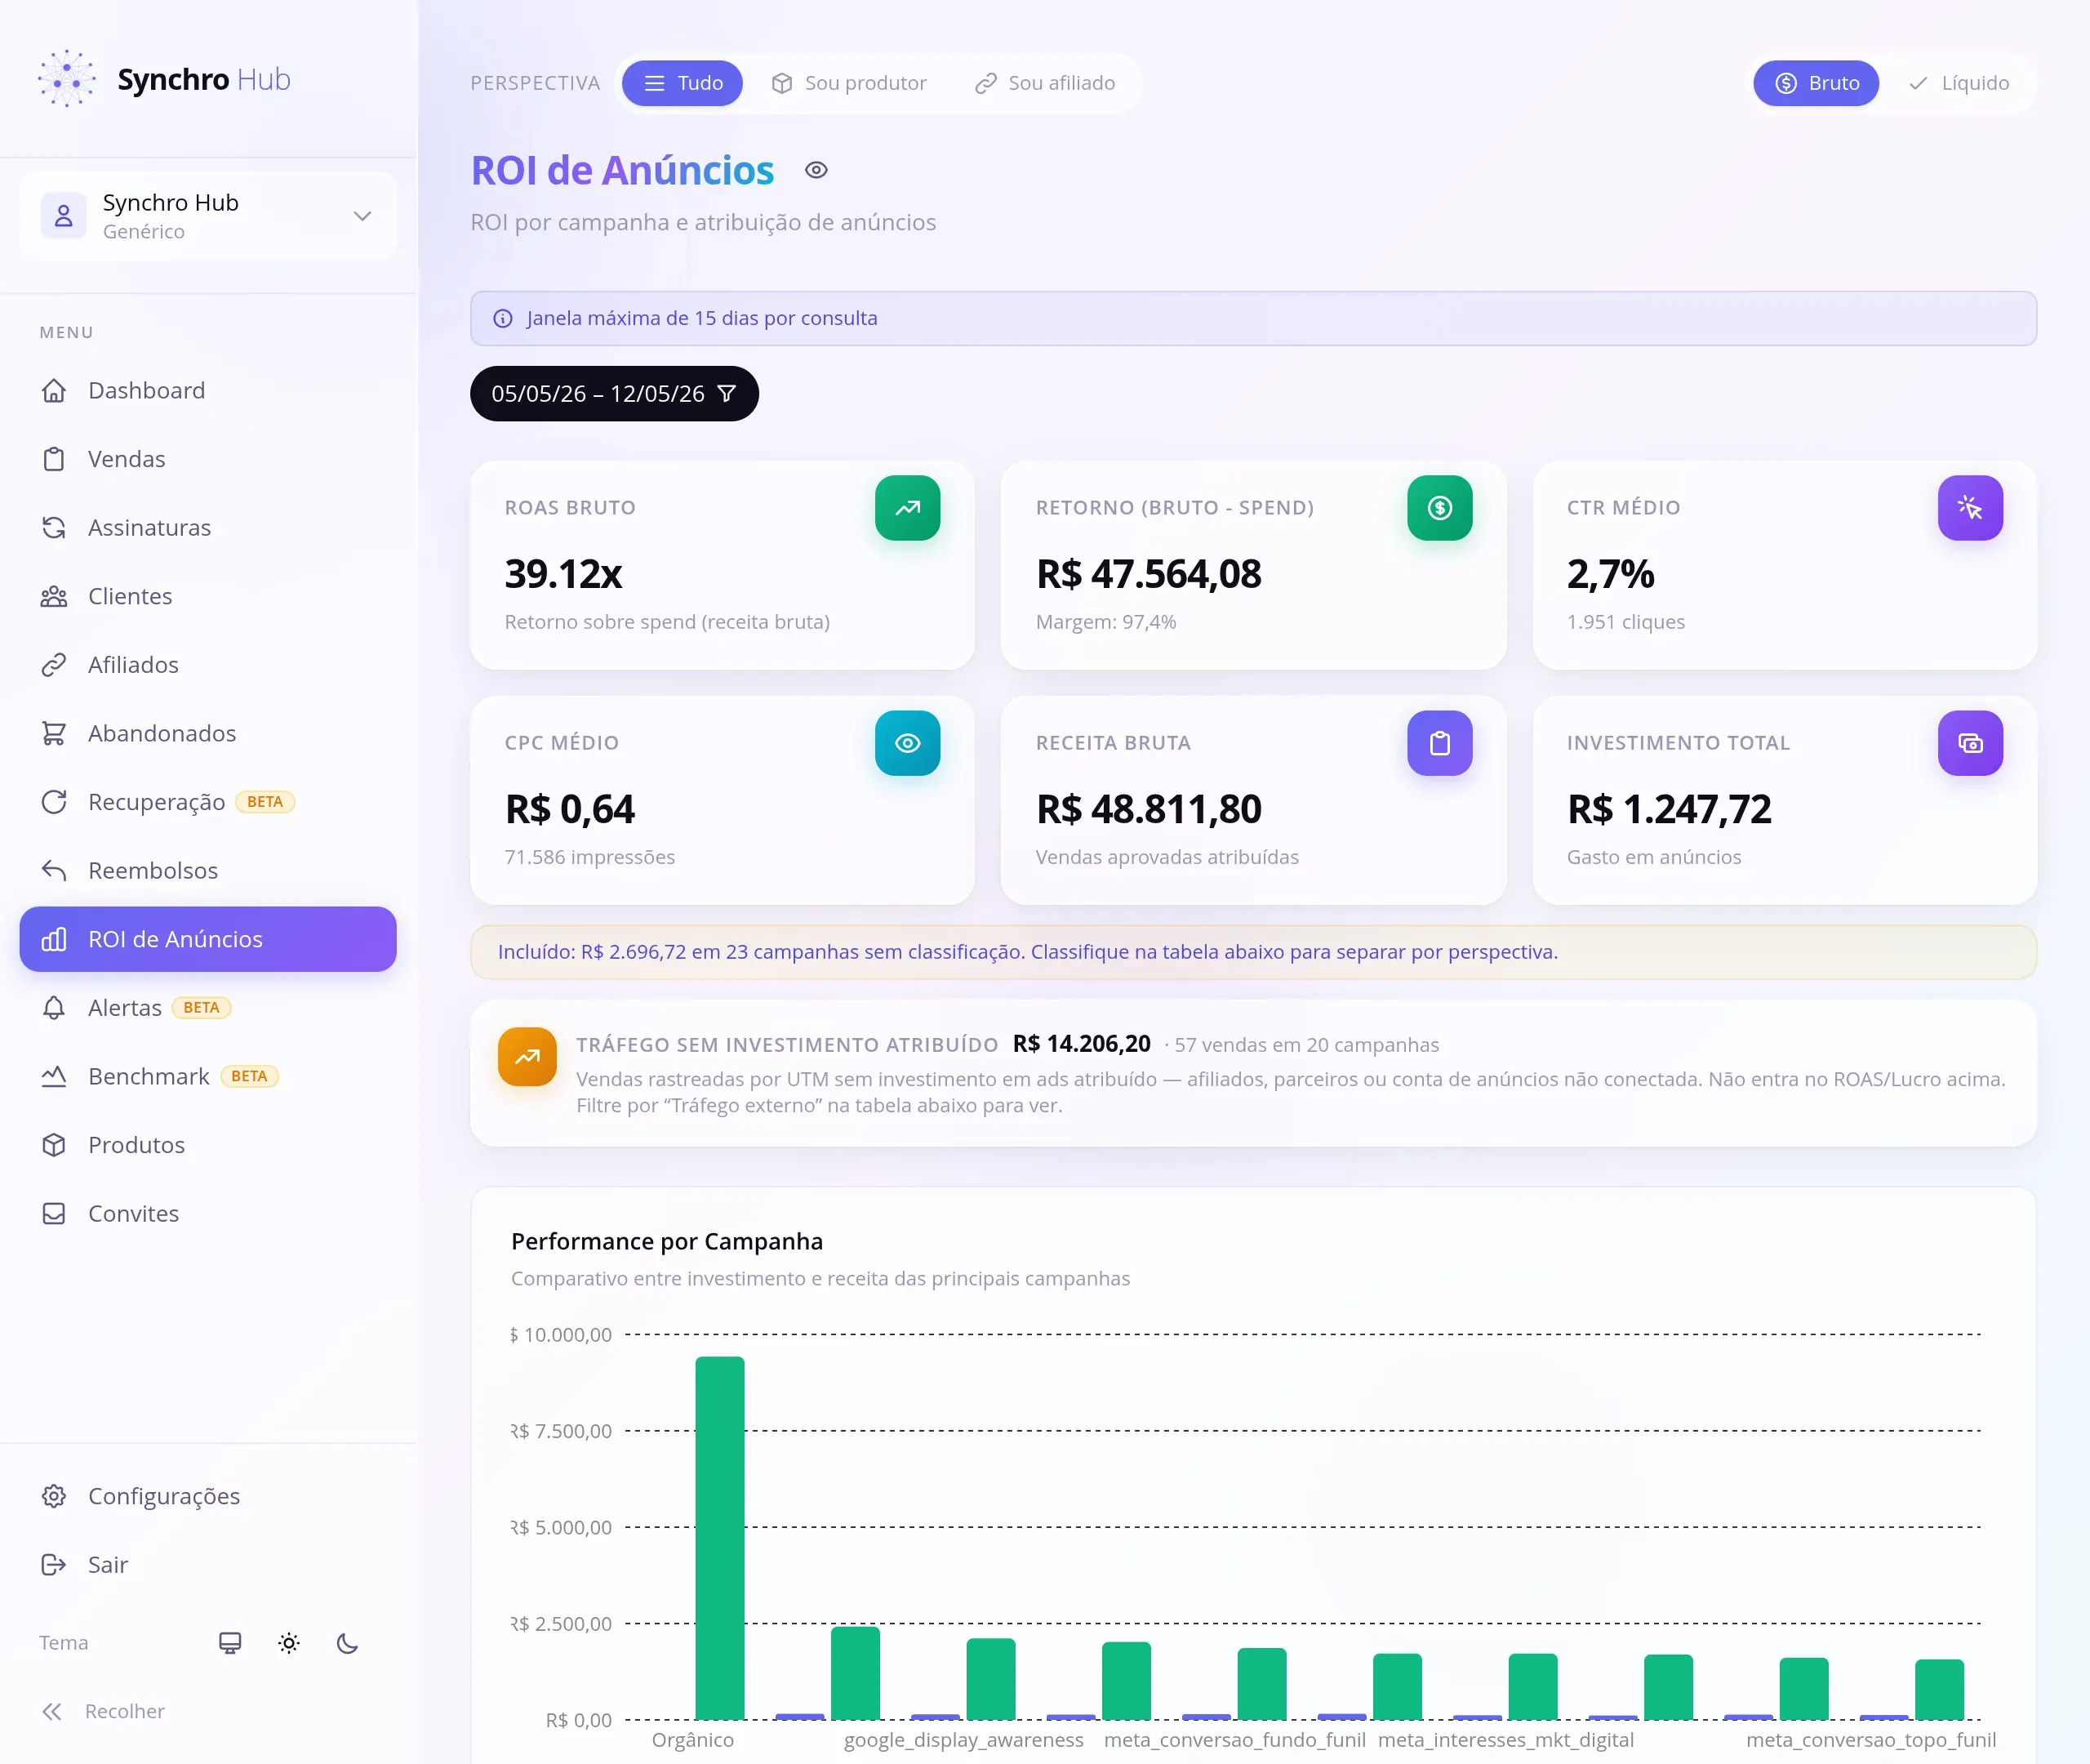Select the light sun theme
2090x1764 pixels.
click(x=289, y=1643)
